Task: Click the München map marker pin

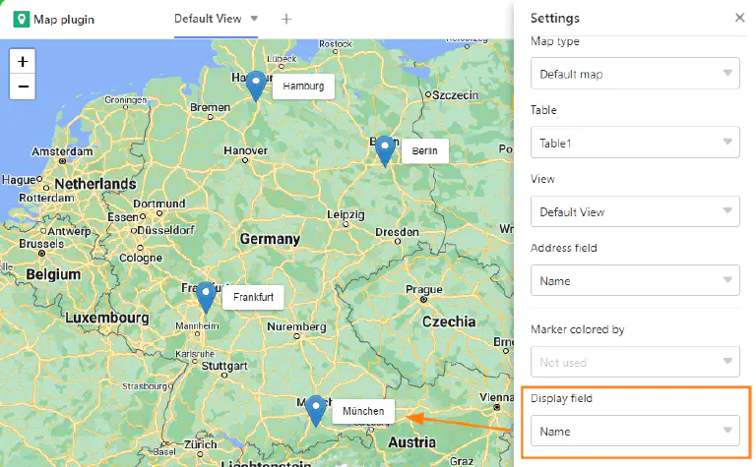Action: [316, 409]
